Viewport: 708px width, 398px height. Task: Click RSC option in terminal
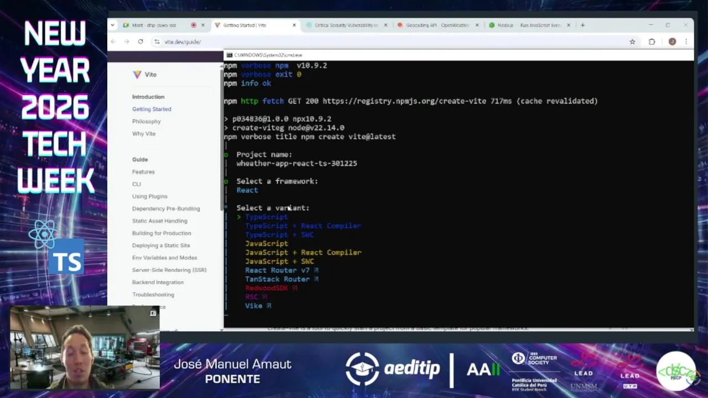tap(256, 297)
